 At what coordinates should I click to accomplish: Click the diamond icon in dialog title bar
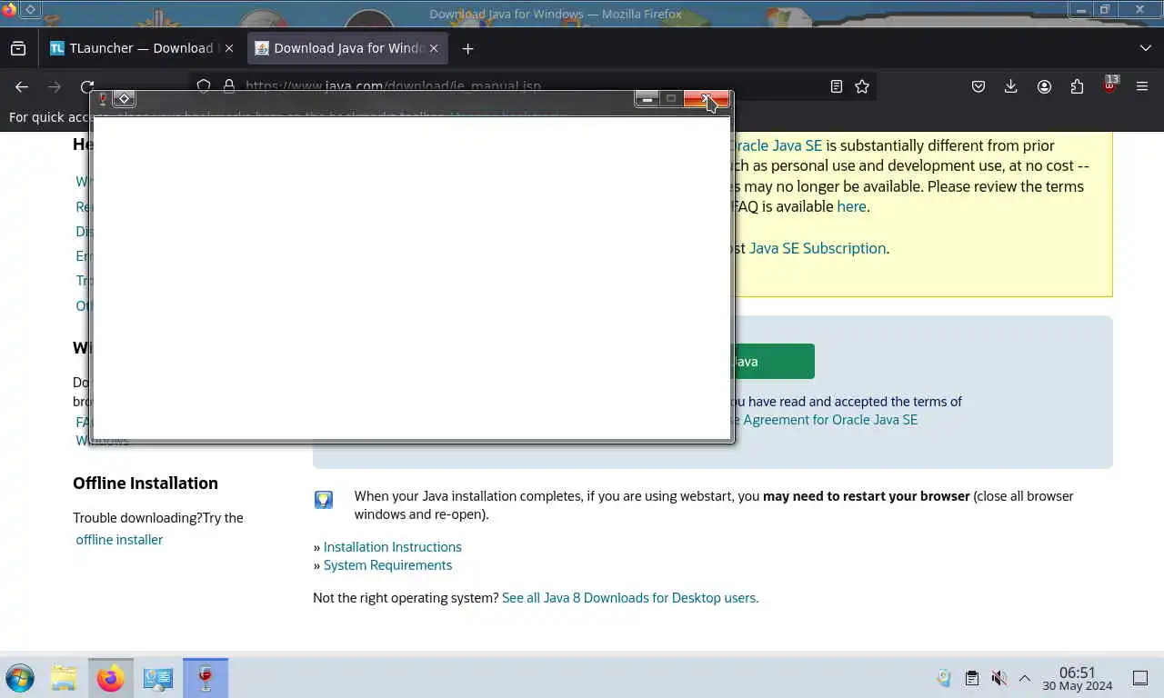125,99
